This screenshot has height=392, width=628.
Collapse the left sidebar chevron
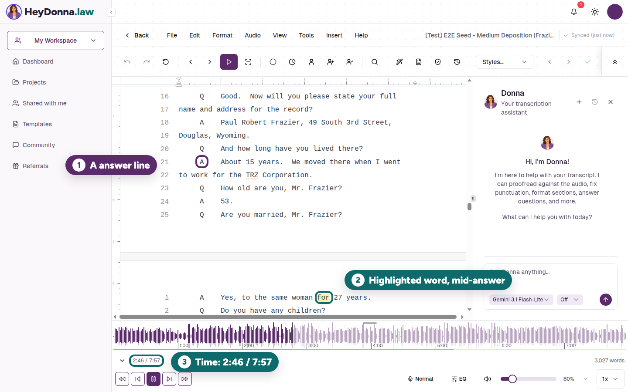coord(112,12)
